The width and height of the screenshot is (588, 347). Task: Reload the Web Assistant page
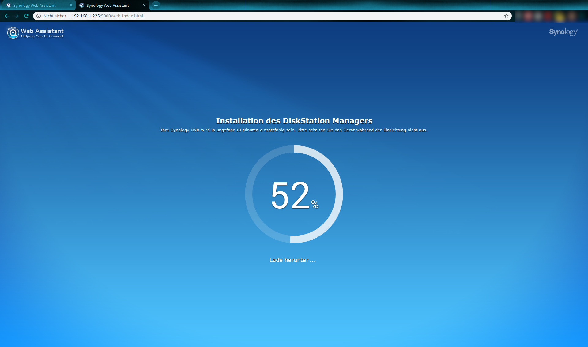[x=26, y=16]
